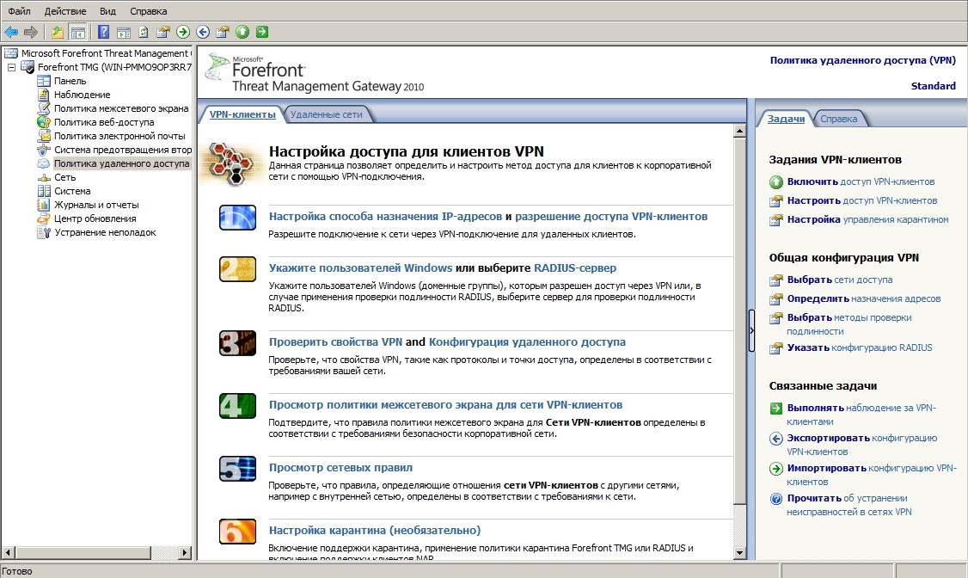Viewport: 968px width, 578px height.
Task: Select Система предотвращения вторжений node
Action: (122, 150)
